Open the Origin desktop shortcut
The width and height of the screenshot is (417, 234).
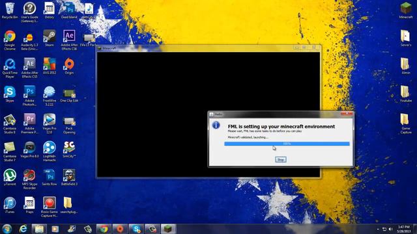[x=69, y=66]
